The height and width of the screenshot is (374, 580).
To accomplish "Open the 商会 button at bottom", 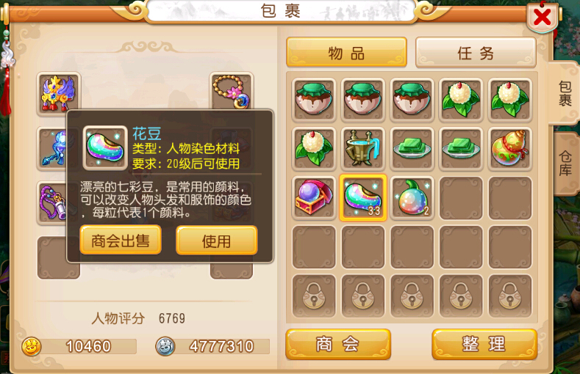I will click(338, 345).
